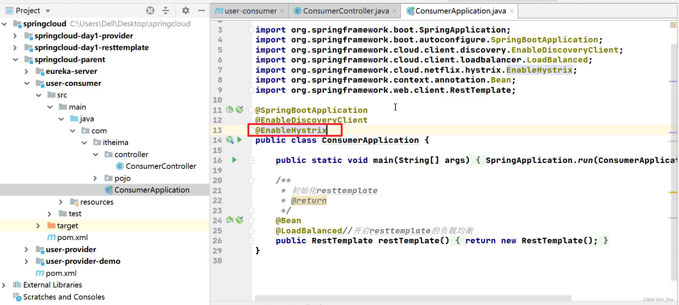Screen dimensions: 679x305
Task: Expand the pojo package
Action: [x=95, y=178]
